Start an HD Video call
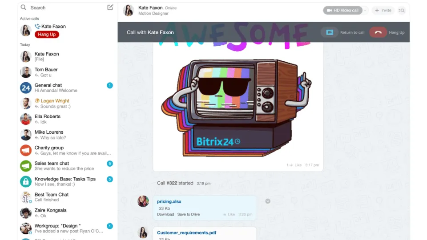This screenshot has width=427, height=240. tap(342, 10)
